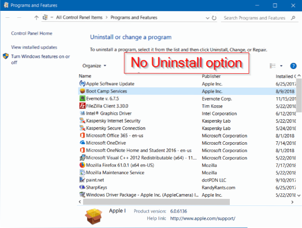Click the Up one level arrow icon
The height and width of the screenshot is (228, 302).
[36, 18]
